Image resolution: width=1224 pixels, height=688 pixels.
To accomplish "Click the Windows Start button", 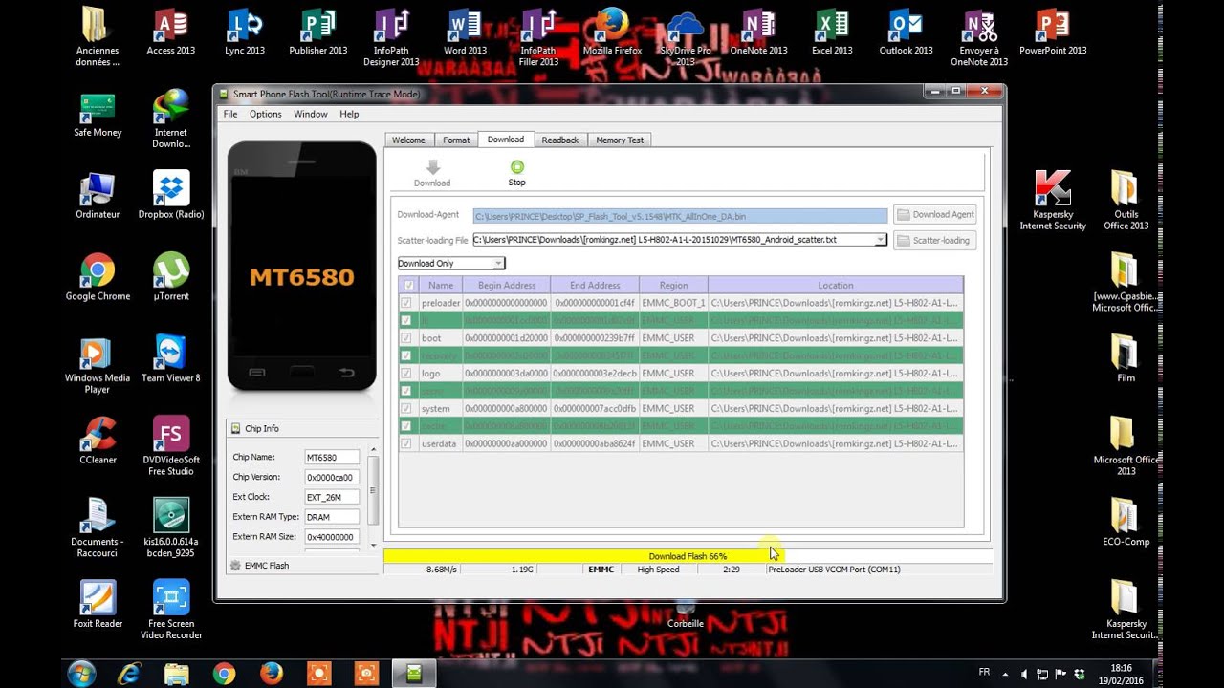I will point(81,674).
